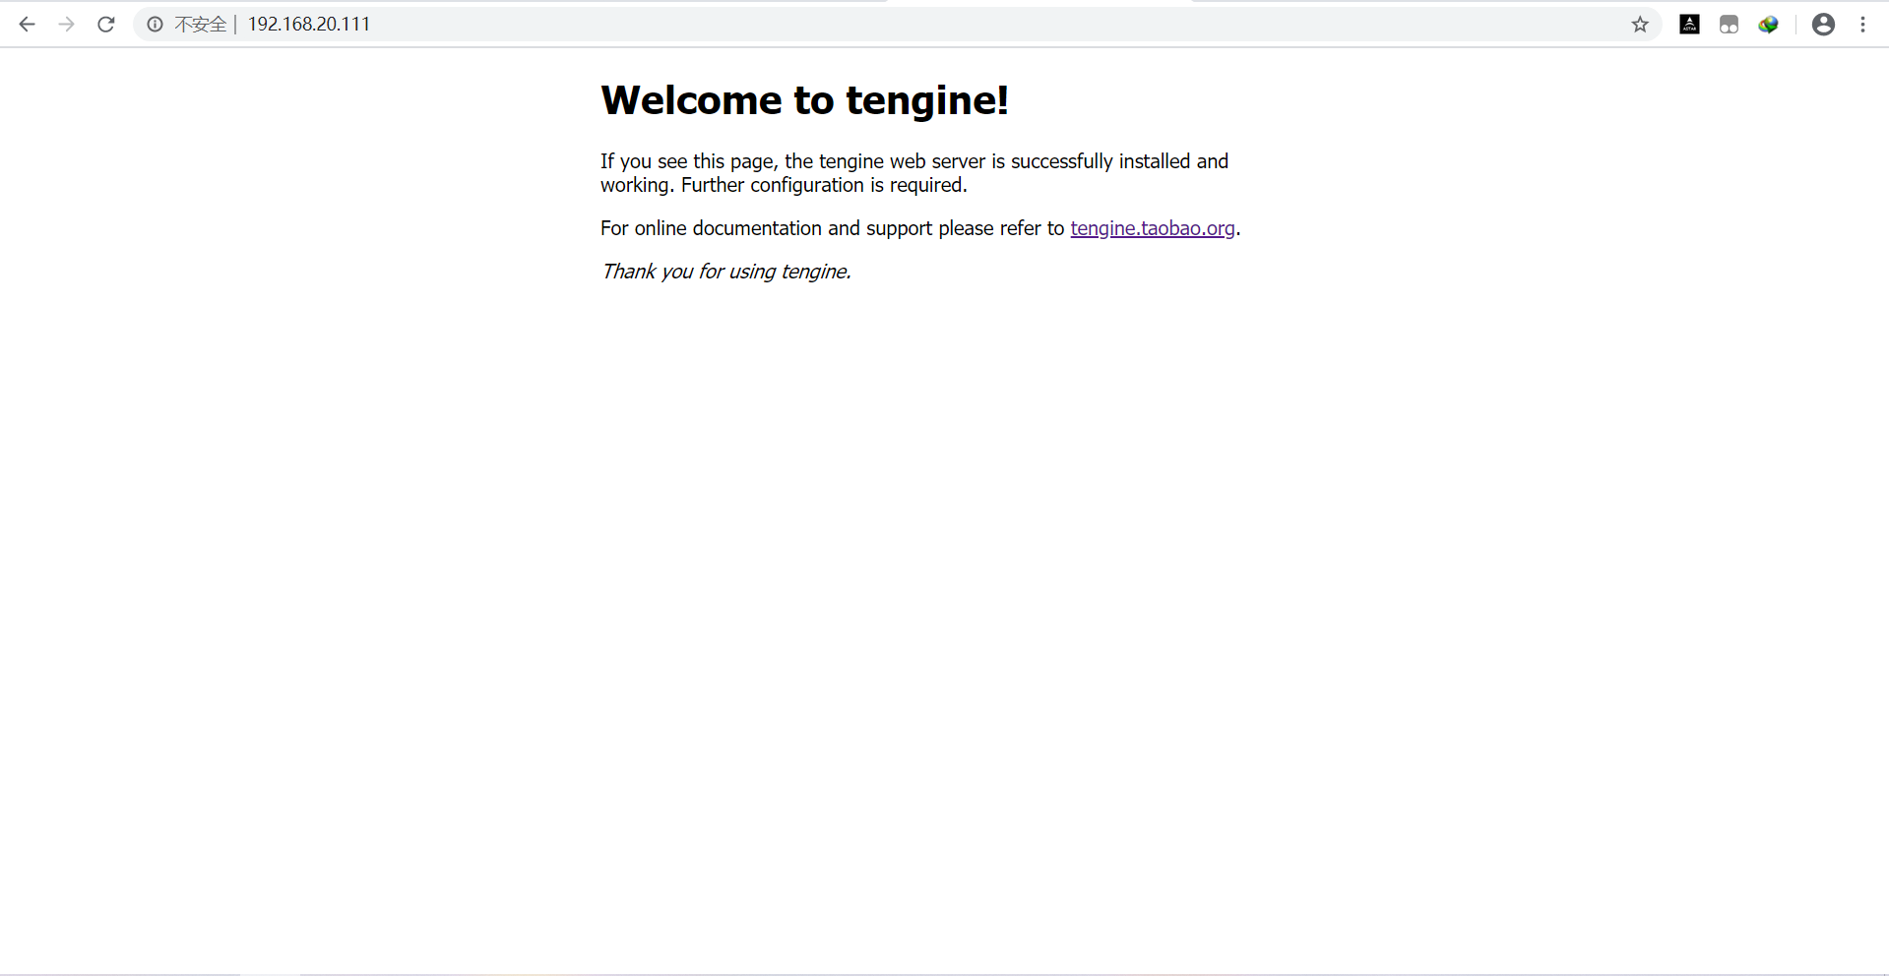1889x976 pixels.
Task: Click the 'Welcome to tengine!' heading
Action: click(804, 100)
